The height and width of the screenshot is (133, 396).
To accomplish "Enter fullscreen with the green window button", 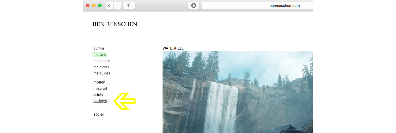I will point(100,5).
